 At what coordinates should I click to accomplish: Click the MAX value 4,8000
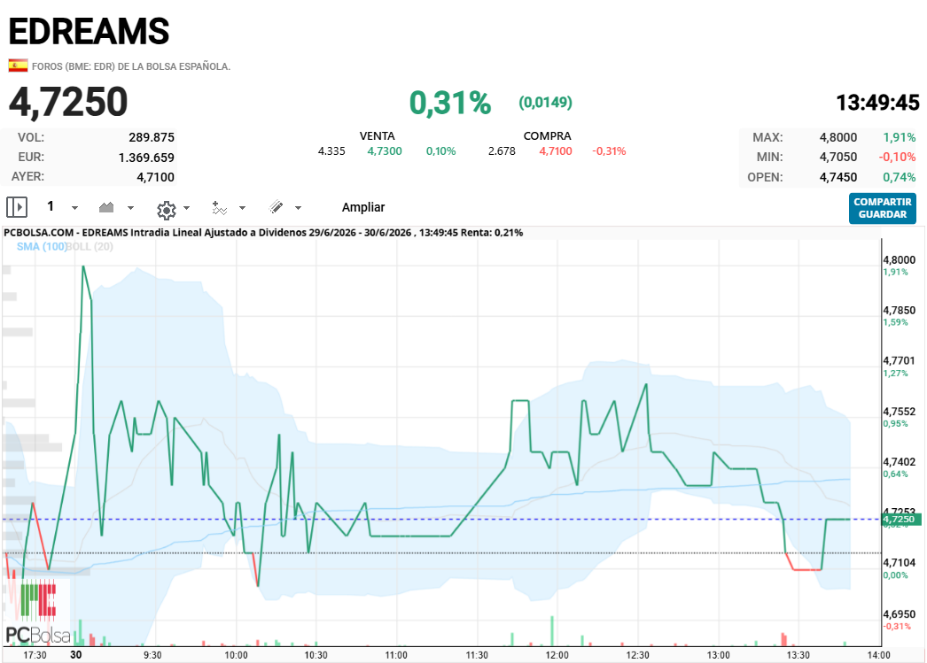click(838, 137)
